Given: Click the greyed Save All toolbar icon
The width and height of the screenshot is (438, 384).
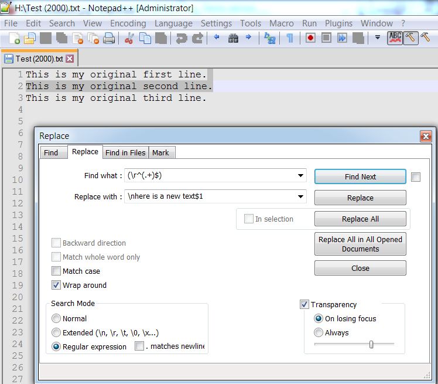Looking at the screenshot, I should [61, 38].
